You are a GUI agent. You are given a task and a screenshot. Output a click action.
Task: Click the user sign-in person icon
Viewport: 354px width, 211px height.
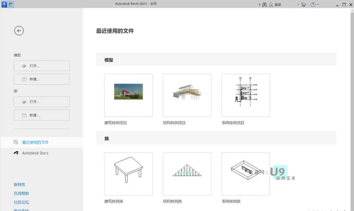271,5
